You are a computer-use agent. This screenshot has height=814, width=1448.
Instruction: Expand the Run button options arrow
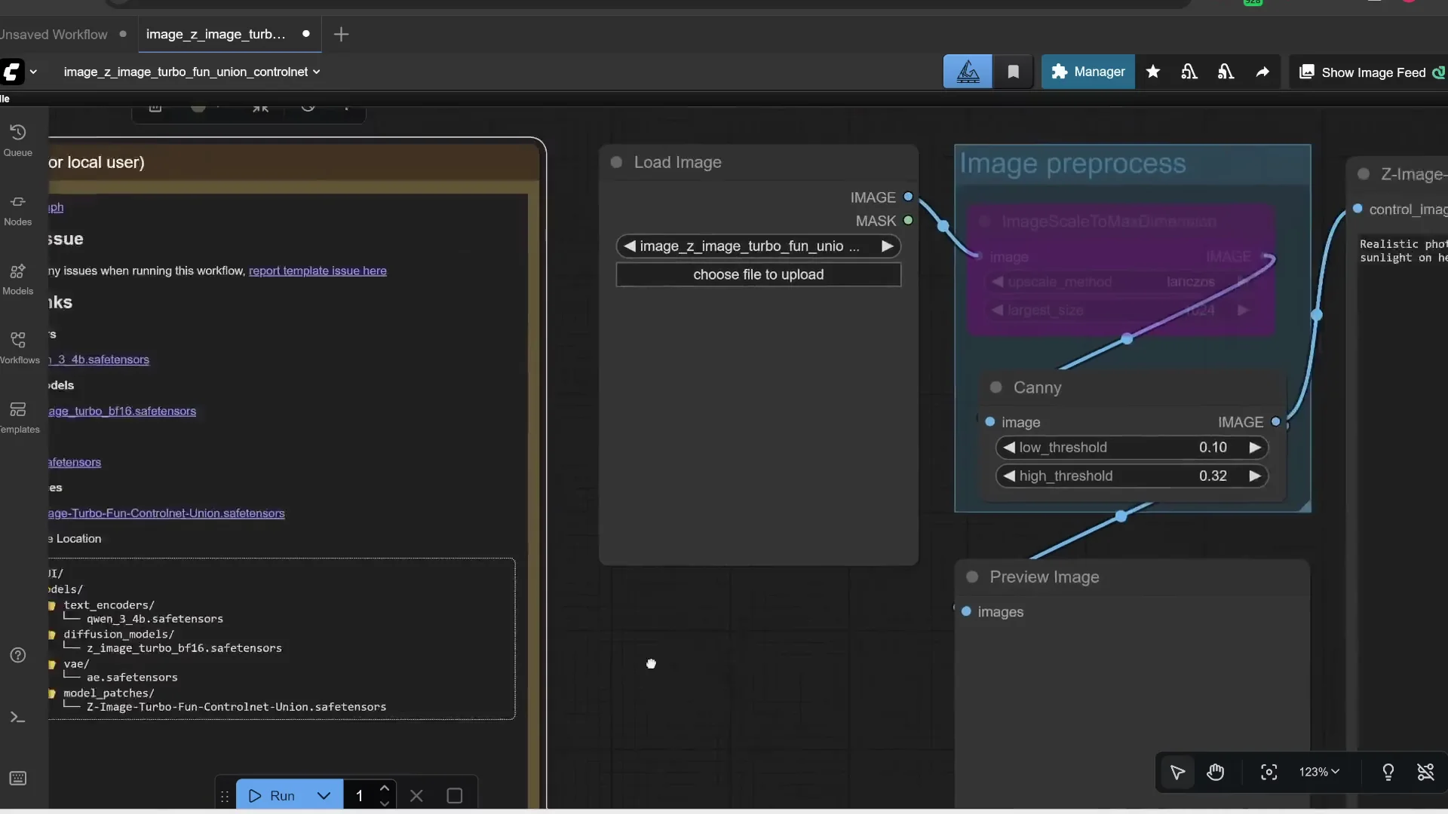pyautogui.click(x=324, y=795)
